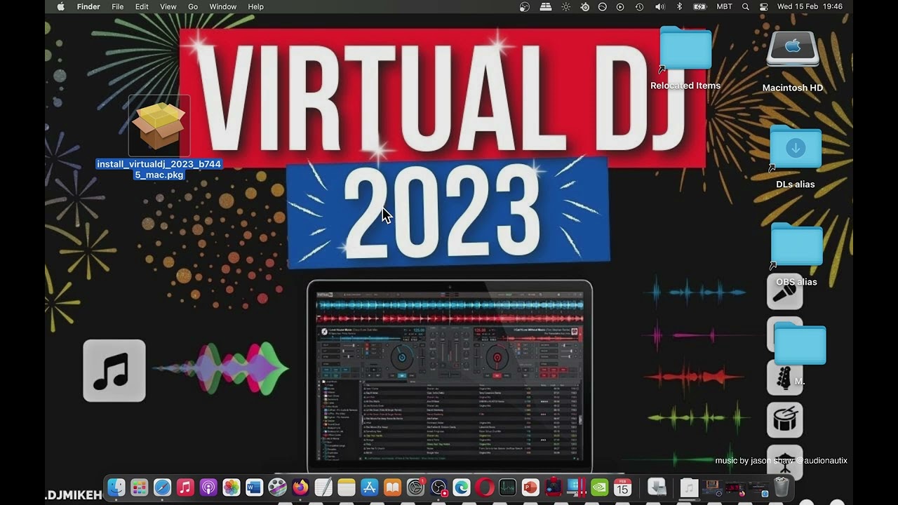Image resolution: width=898 pixels, height=505 pixels.
Task: Launch Firefox from the Dock
Action: click(300, 487)
